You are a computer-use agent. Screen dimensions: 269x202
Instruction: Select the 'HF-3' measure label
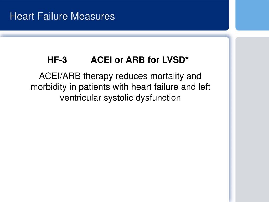coord(57,60)
